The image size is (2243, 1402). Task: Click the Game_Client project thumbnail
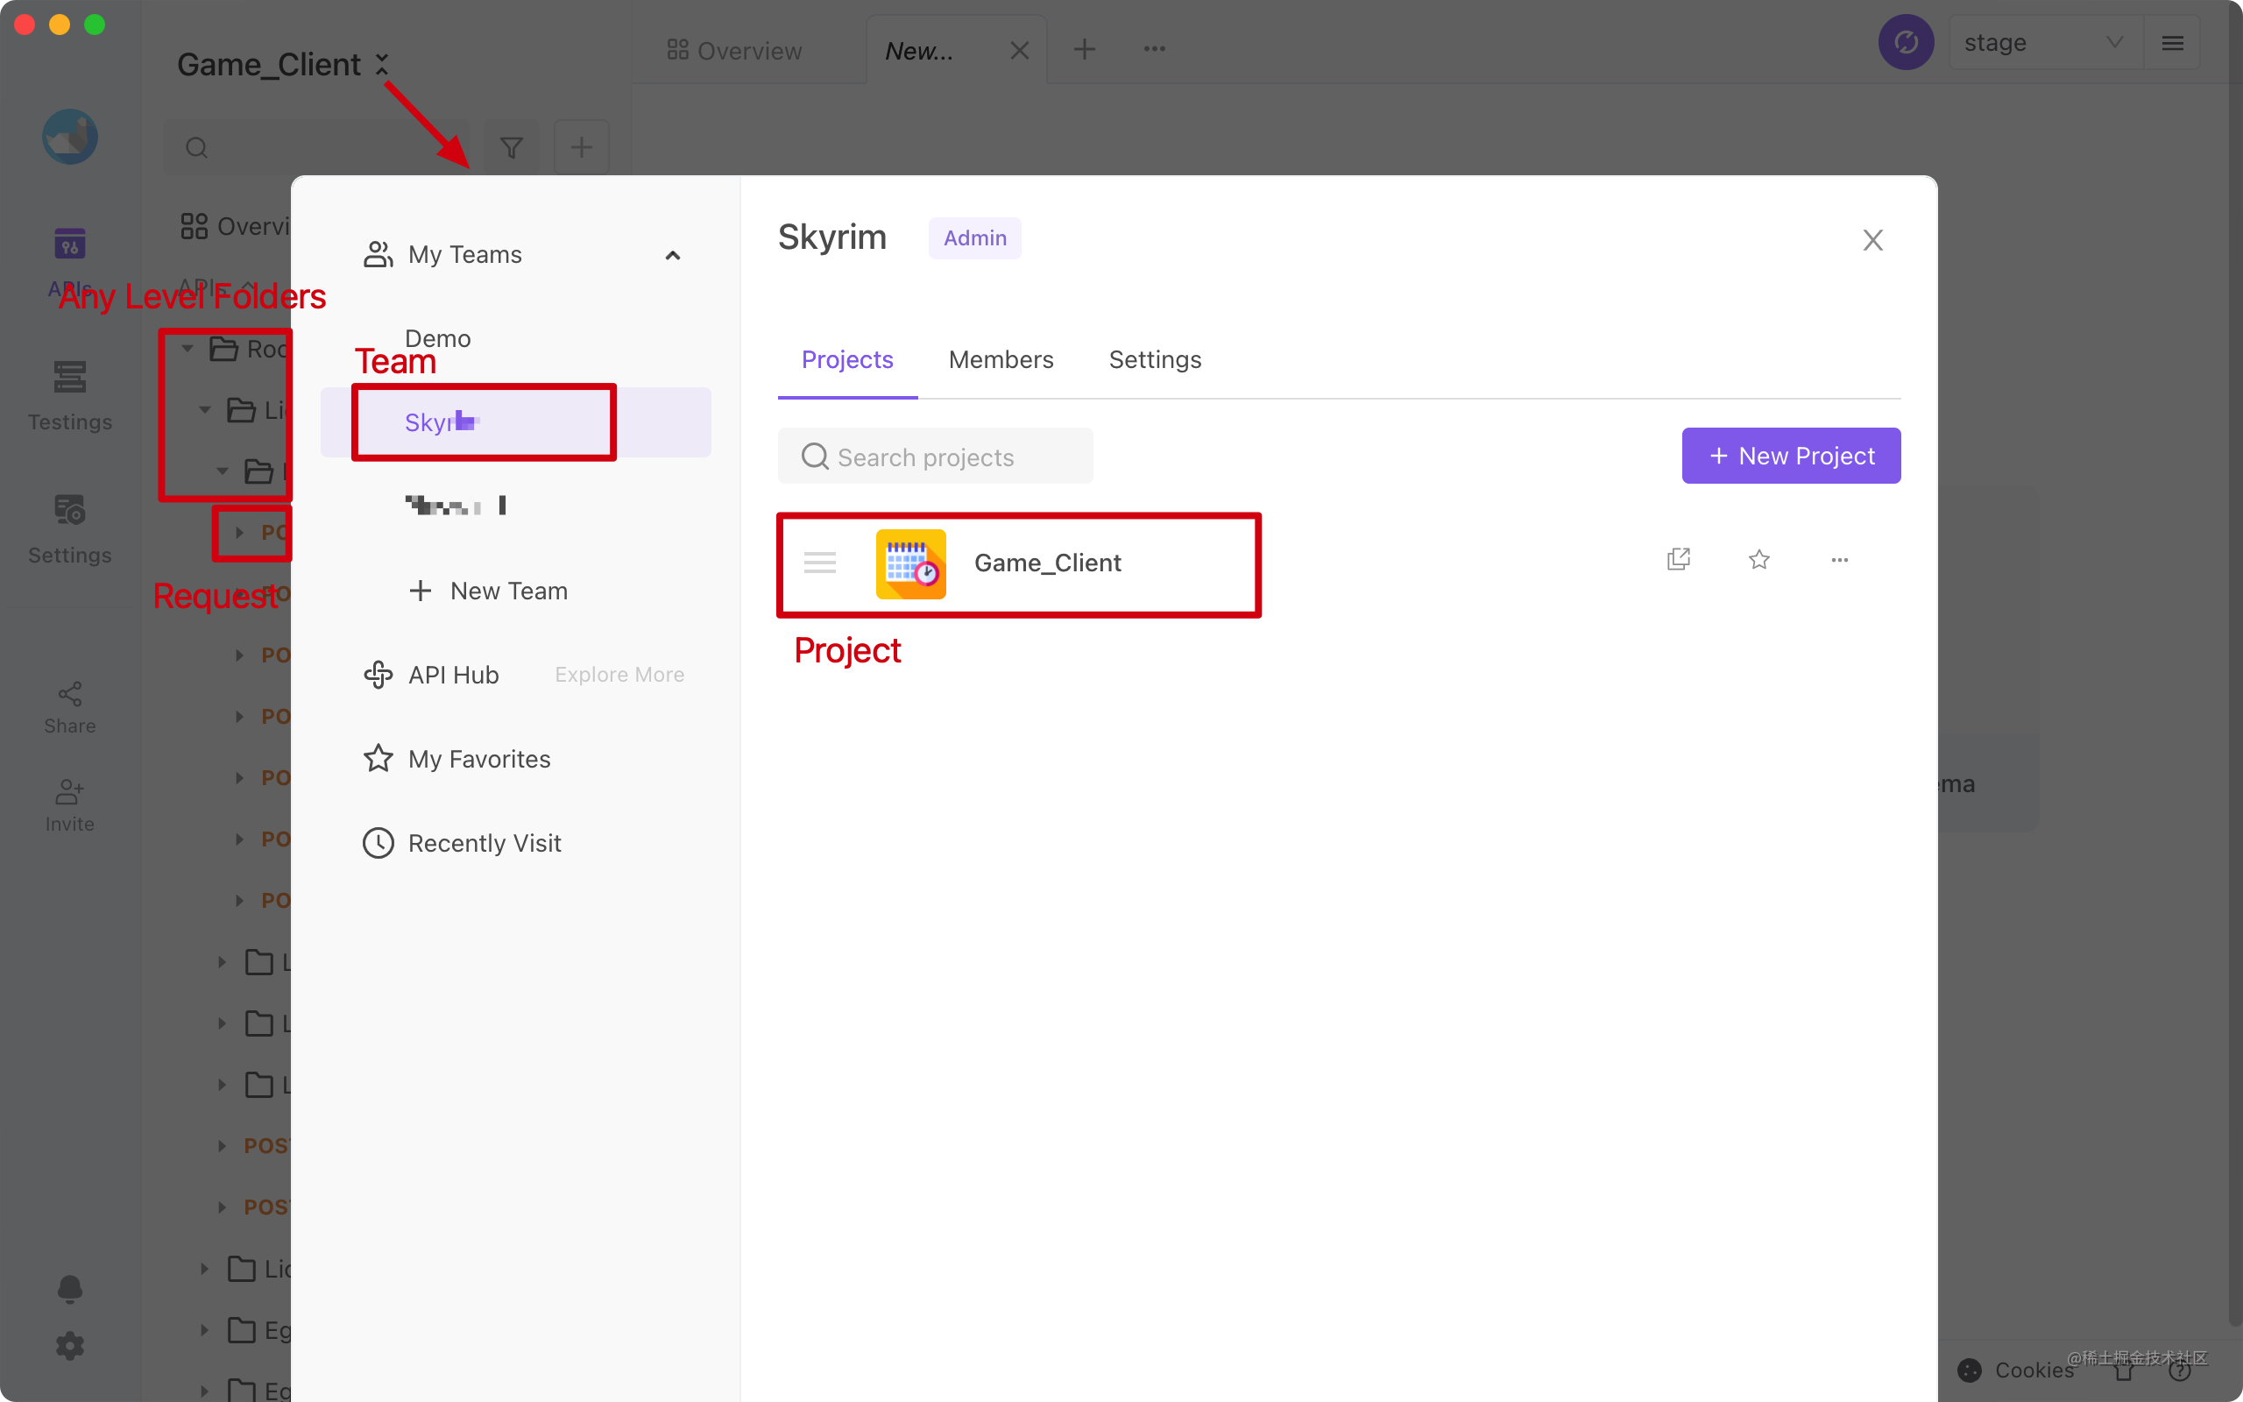[x=911, y=563]
